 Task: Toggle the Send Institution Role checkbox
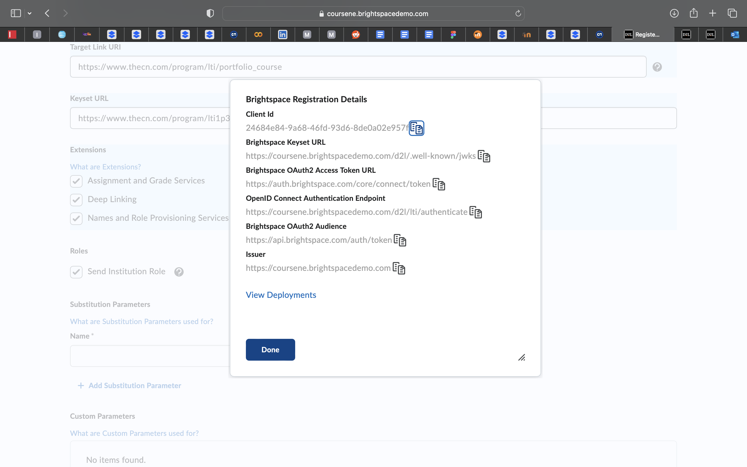click(x=76, y=272)
